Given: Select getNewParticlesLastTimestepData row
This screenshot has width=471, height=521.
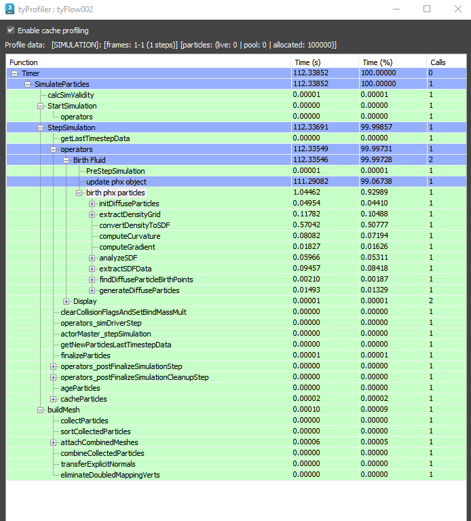Looking at the screenshot, I should (x=236, y=345).
